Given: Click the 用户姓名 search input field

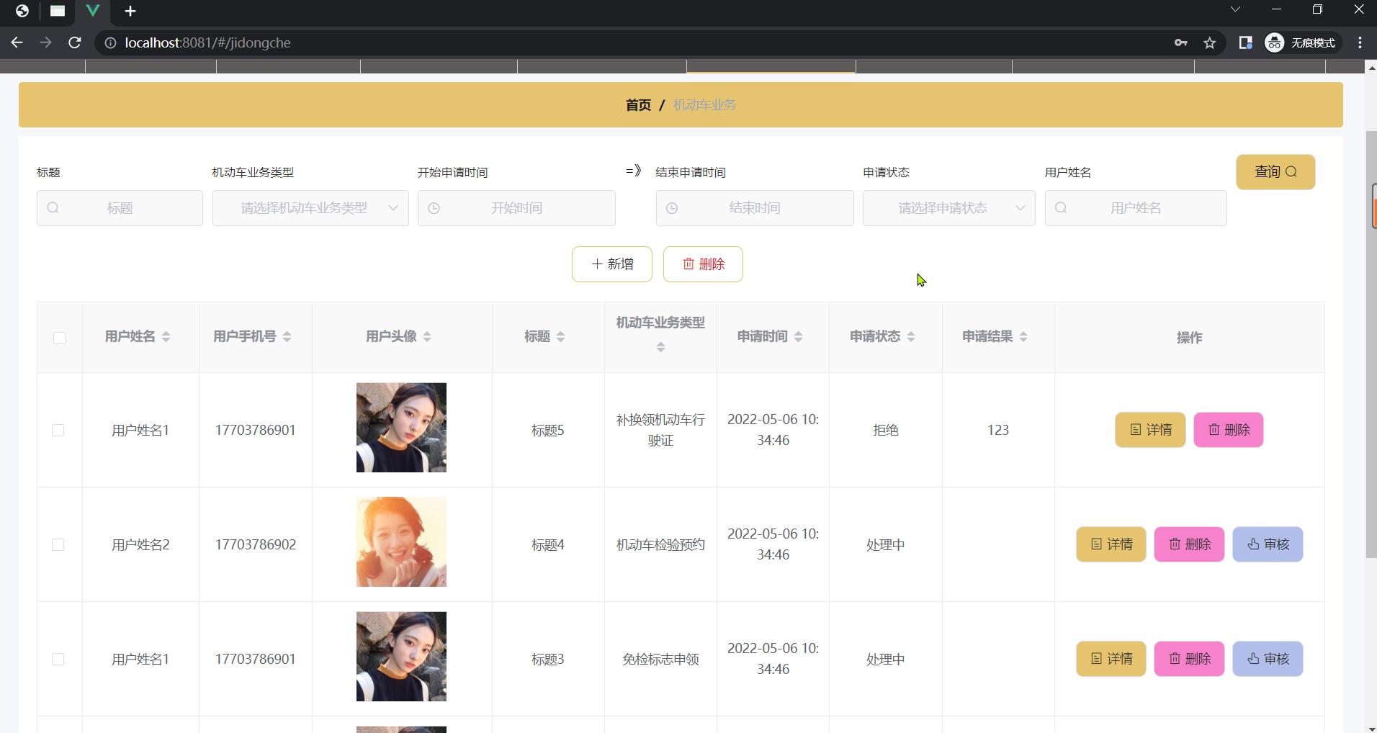Looking at the screenshot, I should [x=1135, y=208].
